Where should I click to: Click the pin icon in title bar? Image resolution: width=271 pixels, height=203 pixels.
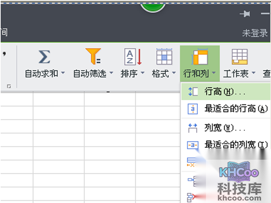(x=245, y=14)
